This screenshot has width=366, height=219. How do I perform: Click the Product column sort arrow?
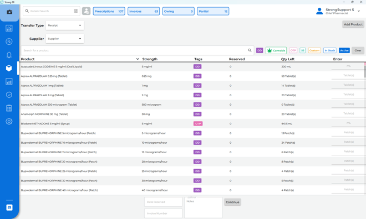tap(138, 59)
